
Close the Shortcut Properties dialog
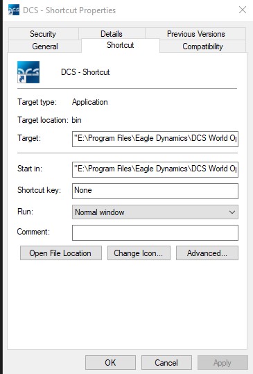(x=243, y=10)
